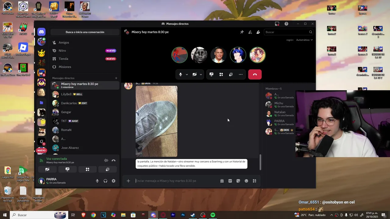Click chat search field Buscar
The height and width of the screenshot is (219, 390).
click(289, 32)
